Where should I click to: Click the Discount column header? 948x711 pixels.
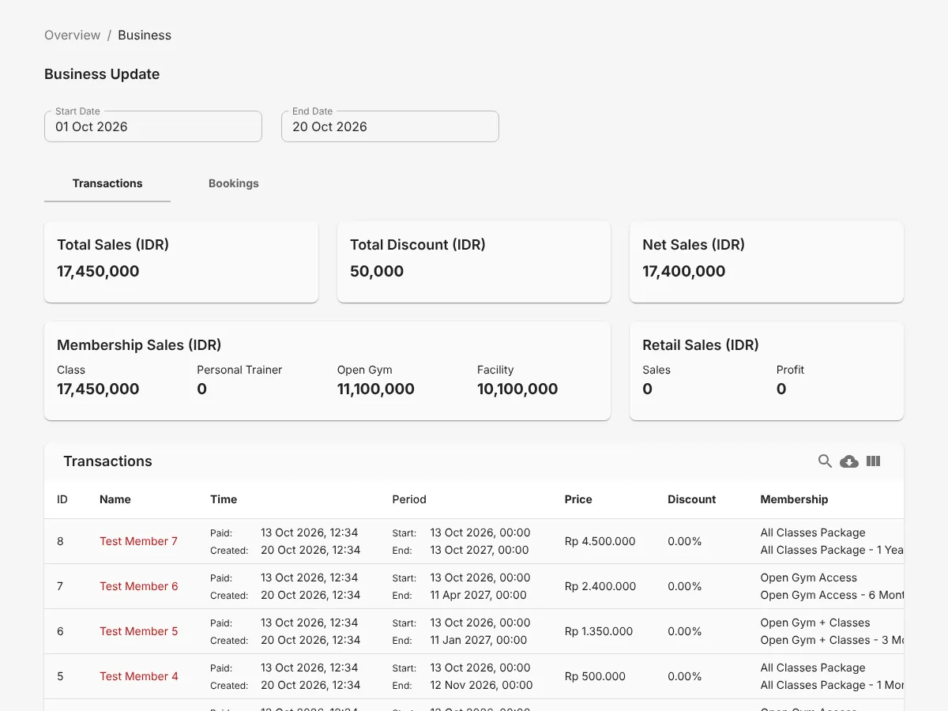pos(691,499)
